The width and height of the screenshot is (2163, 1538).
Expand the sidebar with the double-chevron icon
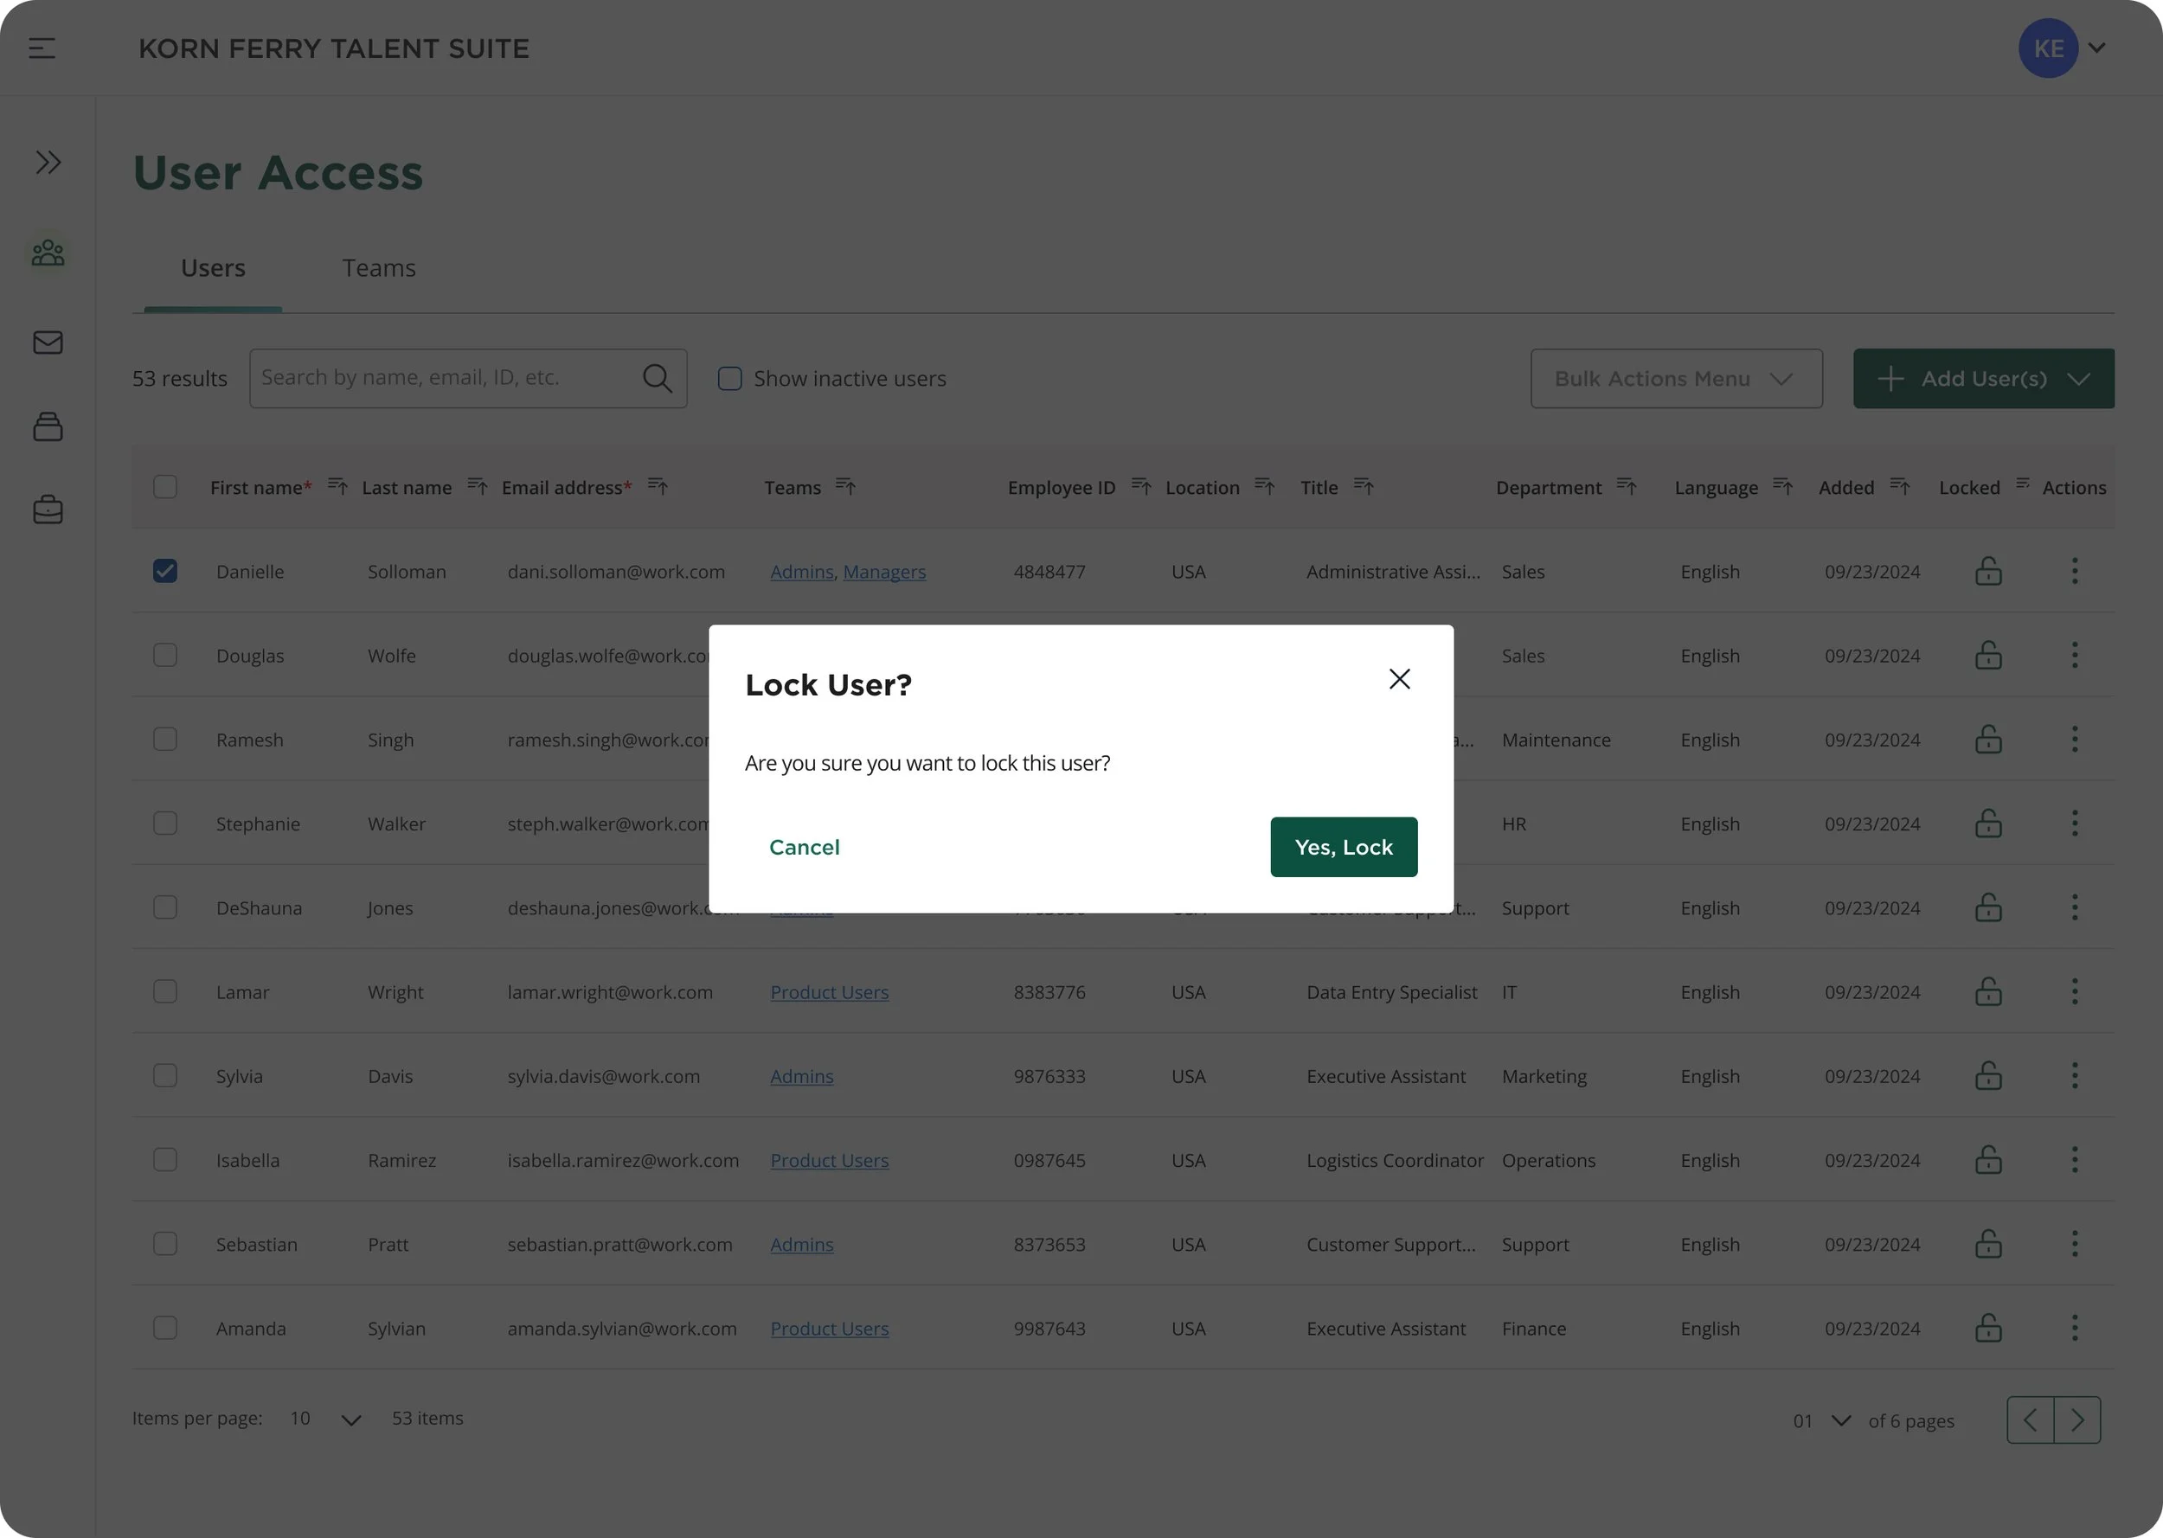(48, 162)
